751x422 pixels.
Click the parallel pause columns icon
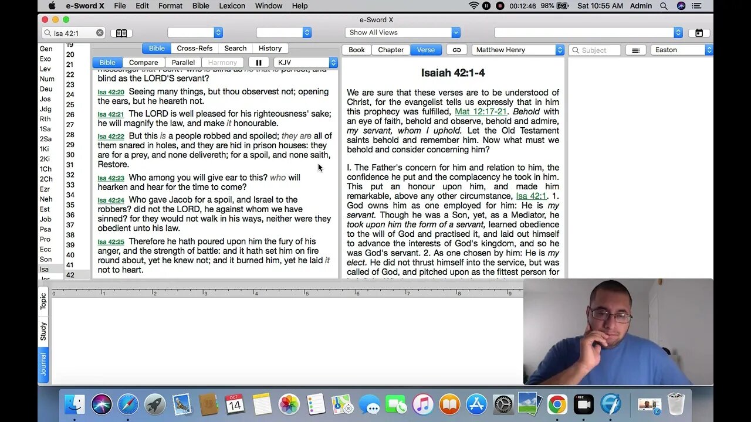coord(259,62)
